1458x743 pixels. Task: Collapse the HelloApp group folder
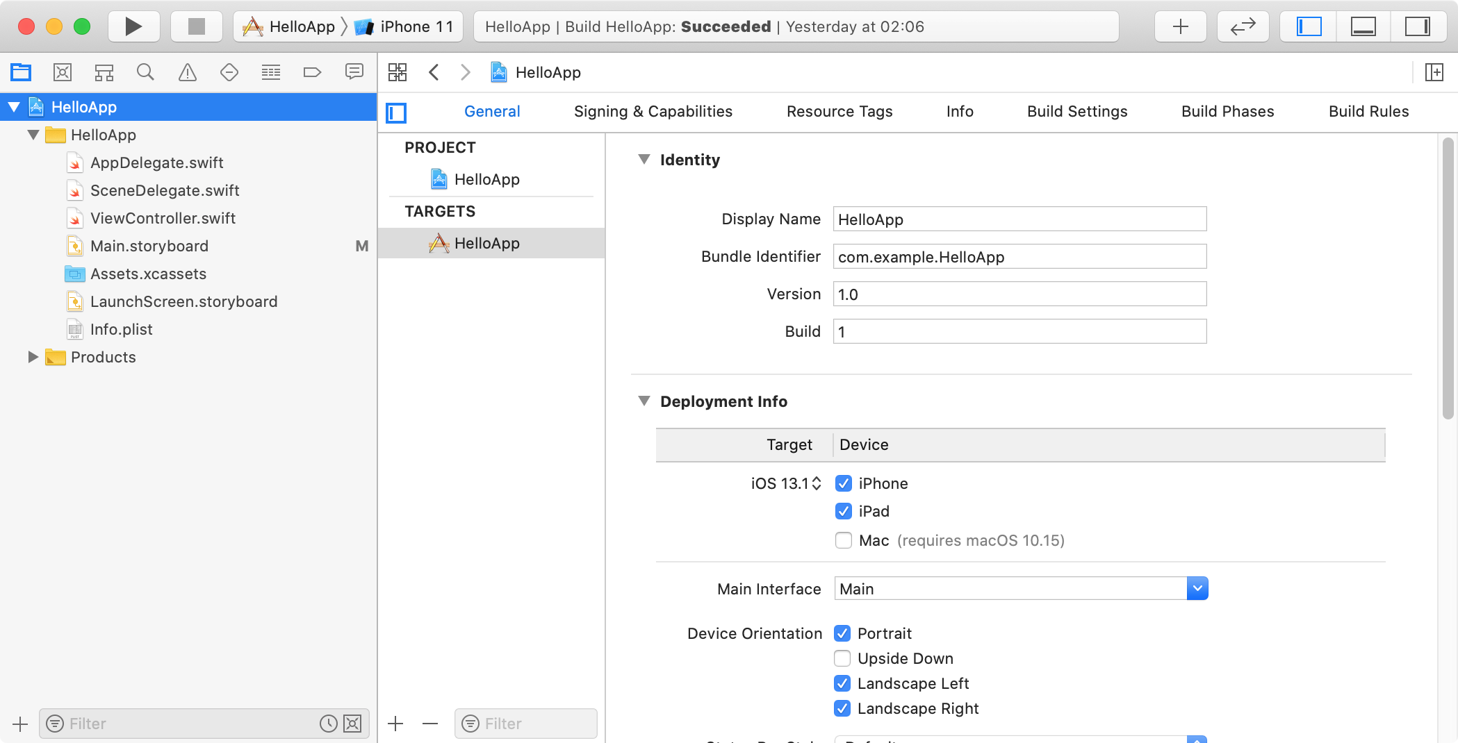pyautogui.click(x=33, y=135)
